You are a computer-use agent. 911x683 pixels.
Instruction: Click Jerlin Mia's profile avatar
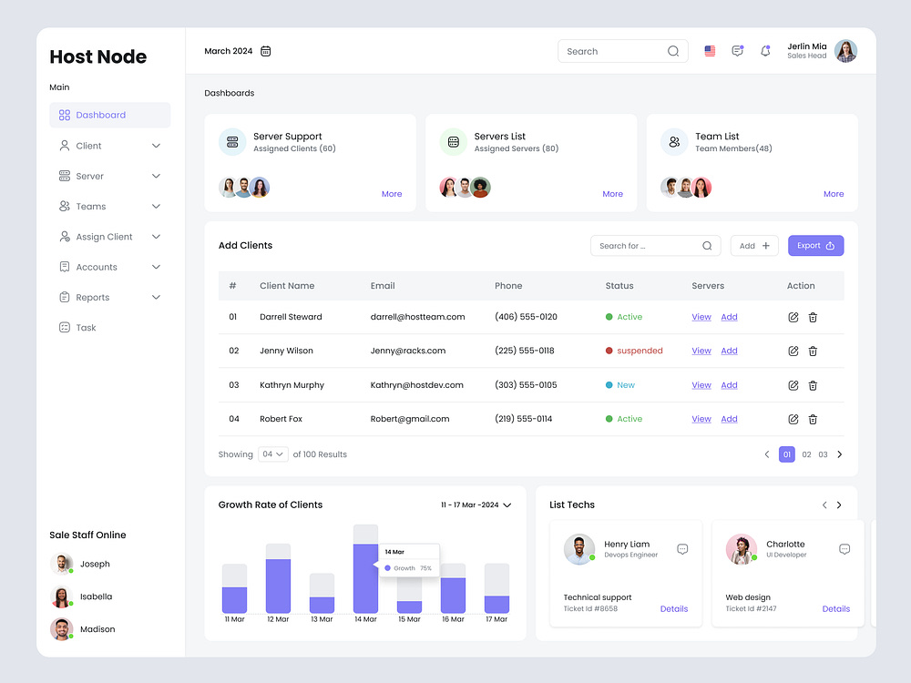point(846,51)
